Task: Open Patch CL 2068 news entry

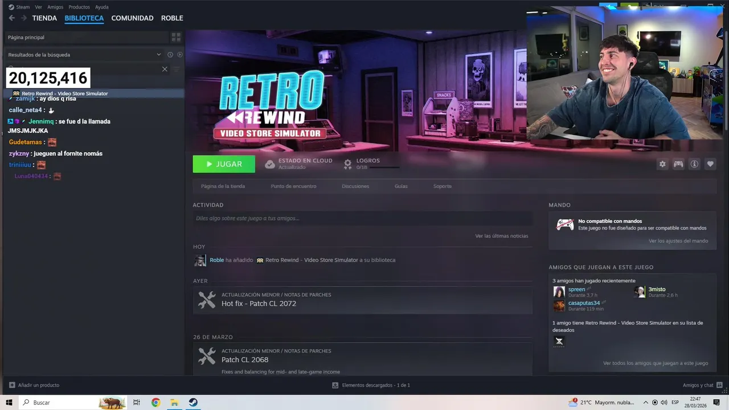Action: point(245,360)
